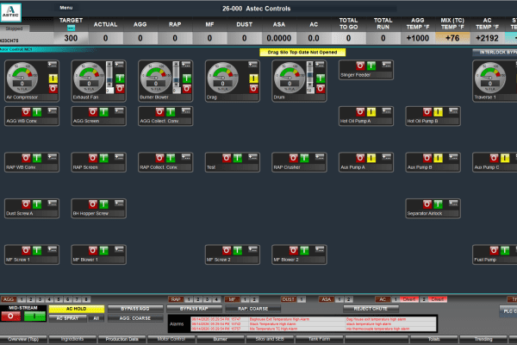Start the Dust Screw A motor
Image resolution: width=517 pixels, height=345 pixels.
(x=37, y=204)
